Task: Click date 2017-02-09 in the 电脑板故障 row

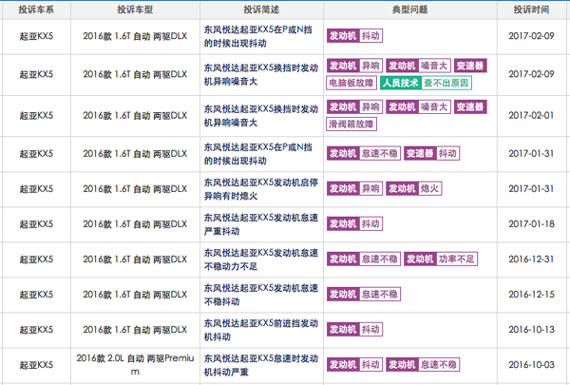Action: 531,74
